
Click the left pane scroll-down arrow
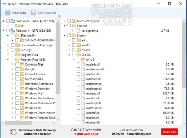[58, 119]
